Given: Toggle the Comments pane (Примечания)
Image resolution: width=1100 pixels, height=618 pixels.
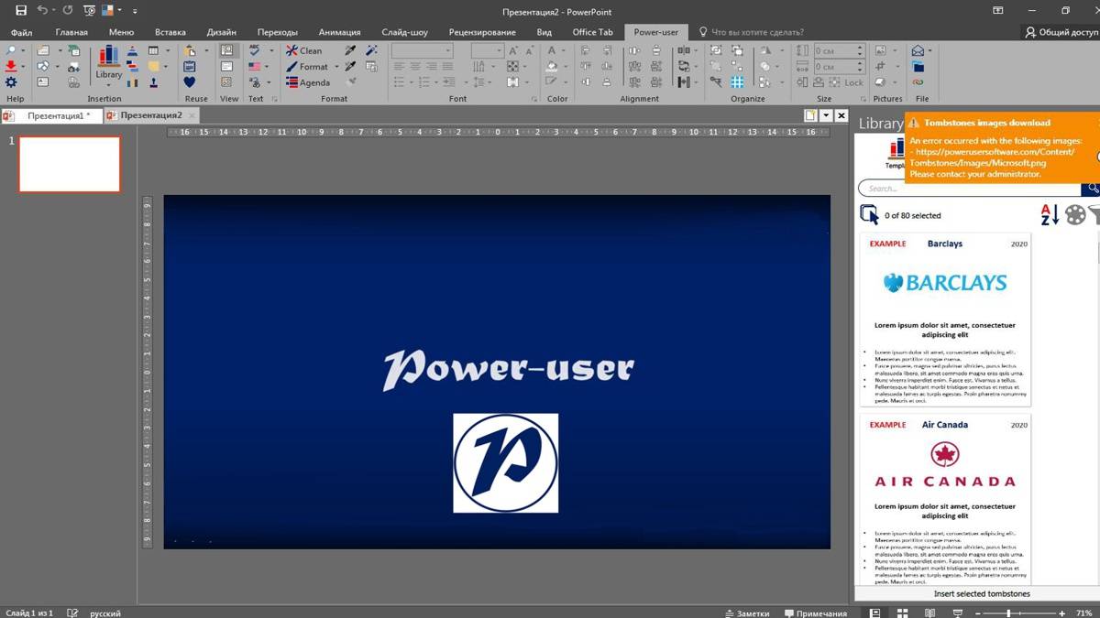Looking at the screenshot, I should pos(815,613).
